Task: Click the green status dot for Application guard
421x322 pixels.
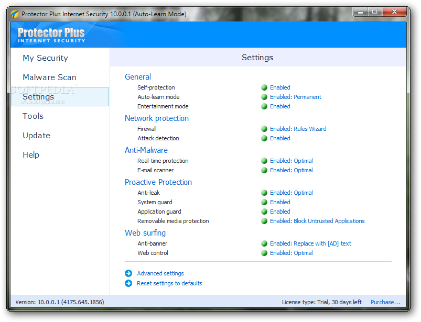Action: click(x=264, y=212)
